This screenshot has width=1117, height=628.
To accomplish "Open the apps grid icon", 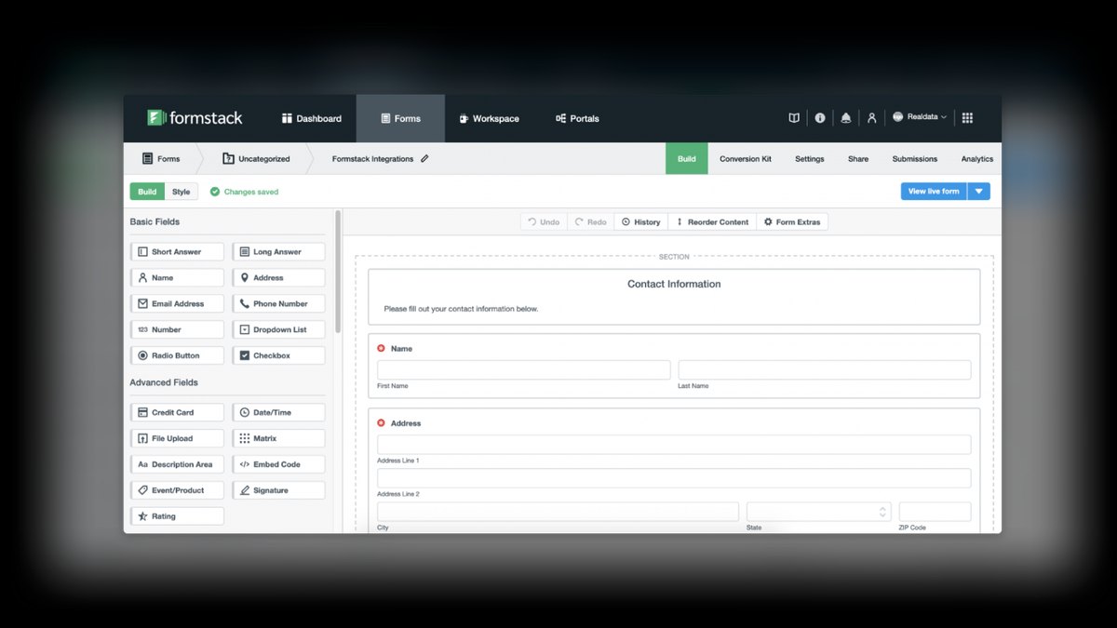I will point(967,118).
